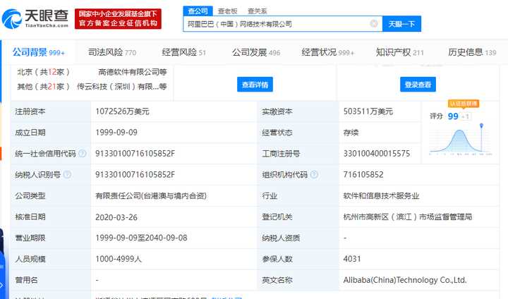Click business term 1999-09-09至2040-09-08

[x=141, y=238]
